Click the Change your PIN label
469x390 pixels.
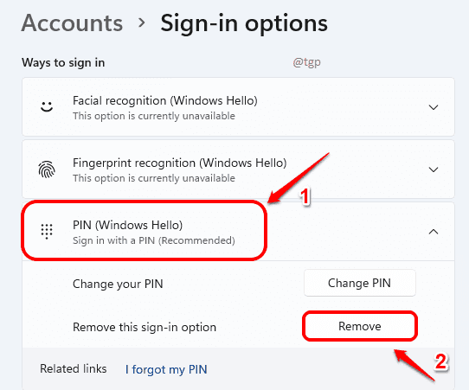click(118, 284)
